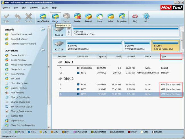Viewport: 185px width, 139px height.
Task: Launch Copy Partition Wizard
Action: pos(21,34)
